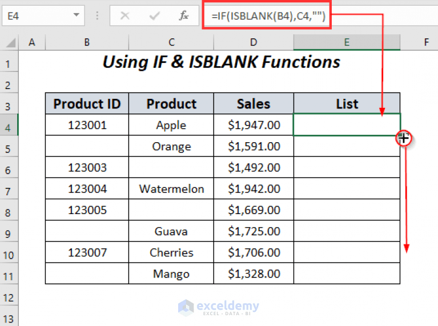Click the 'Product' header cell

tap(171, 104)
